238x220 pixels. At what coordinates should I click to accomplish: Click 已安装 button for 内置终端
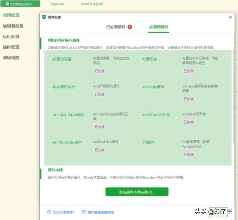point(189,71)
